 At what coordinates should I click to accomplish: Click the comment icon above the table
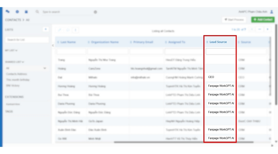68,30
